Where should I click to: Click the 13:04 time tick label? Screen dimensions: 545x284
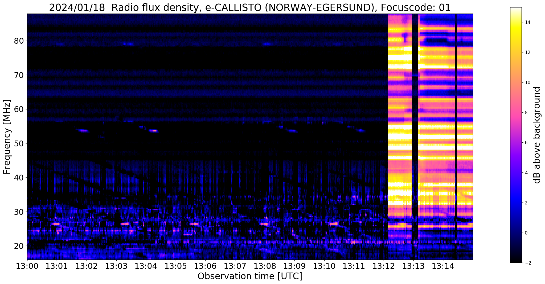coord(146,266)
